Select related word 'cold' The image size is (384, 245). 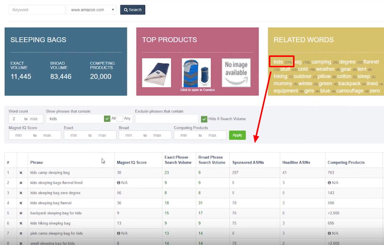click(303, 69)
